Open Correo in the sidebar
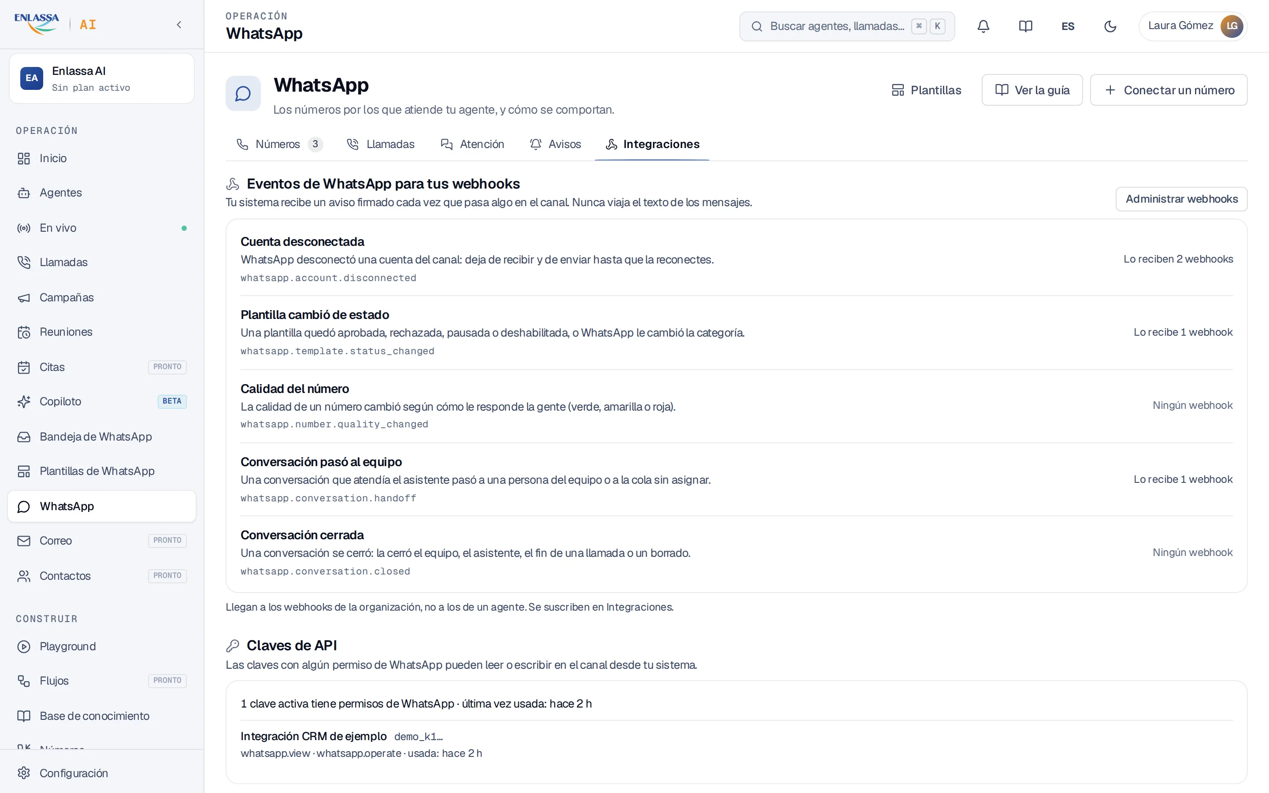Image resolution: width=1269 pixels, height=793 pixels. click(102, 541)
